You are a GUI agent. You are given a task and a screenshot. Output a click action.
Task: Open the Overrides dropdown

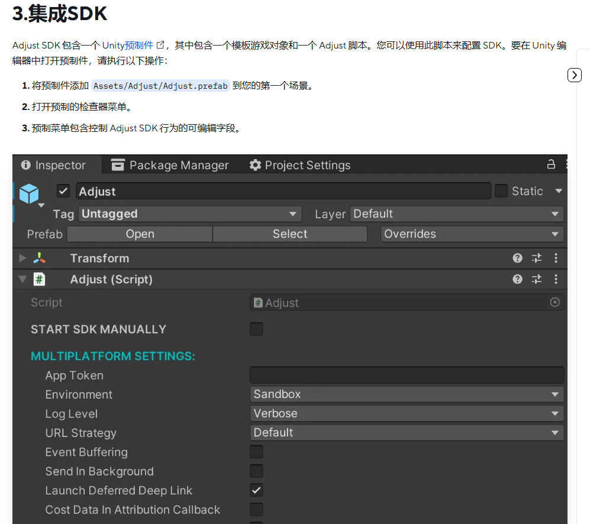pyautogui.click(x=472, y=234)
